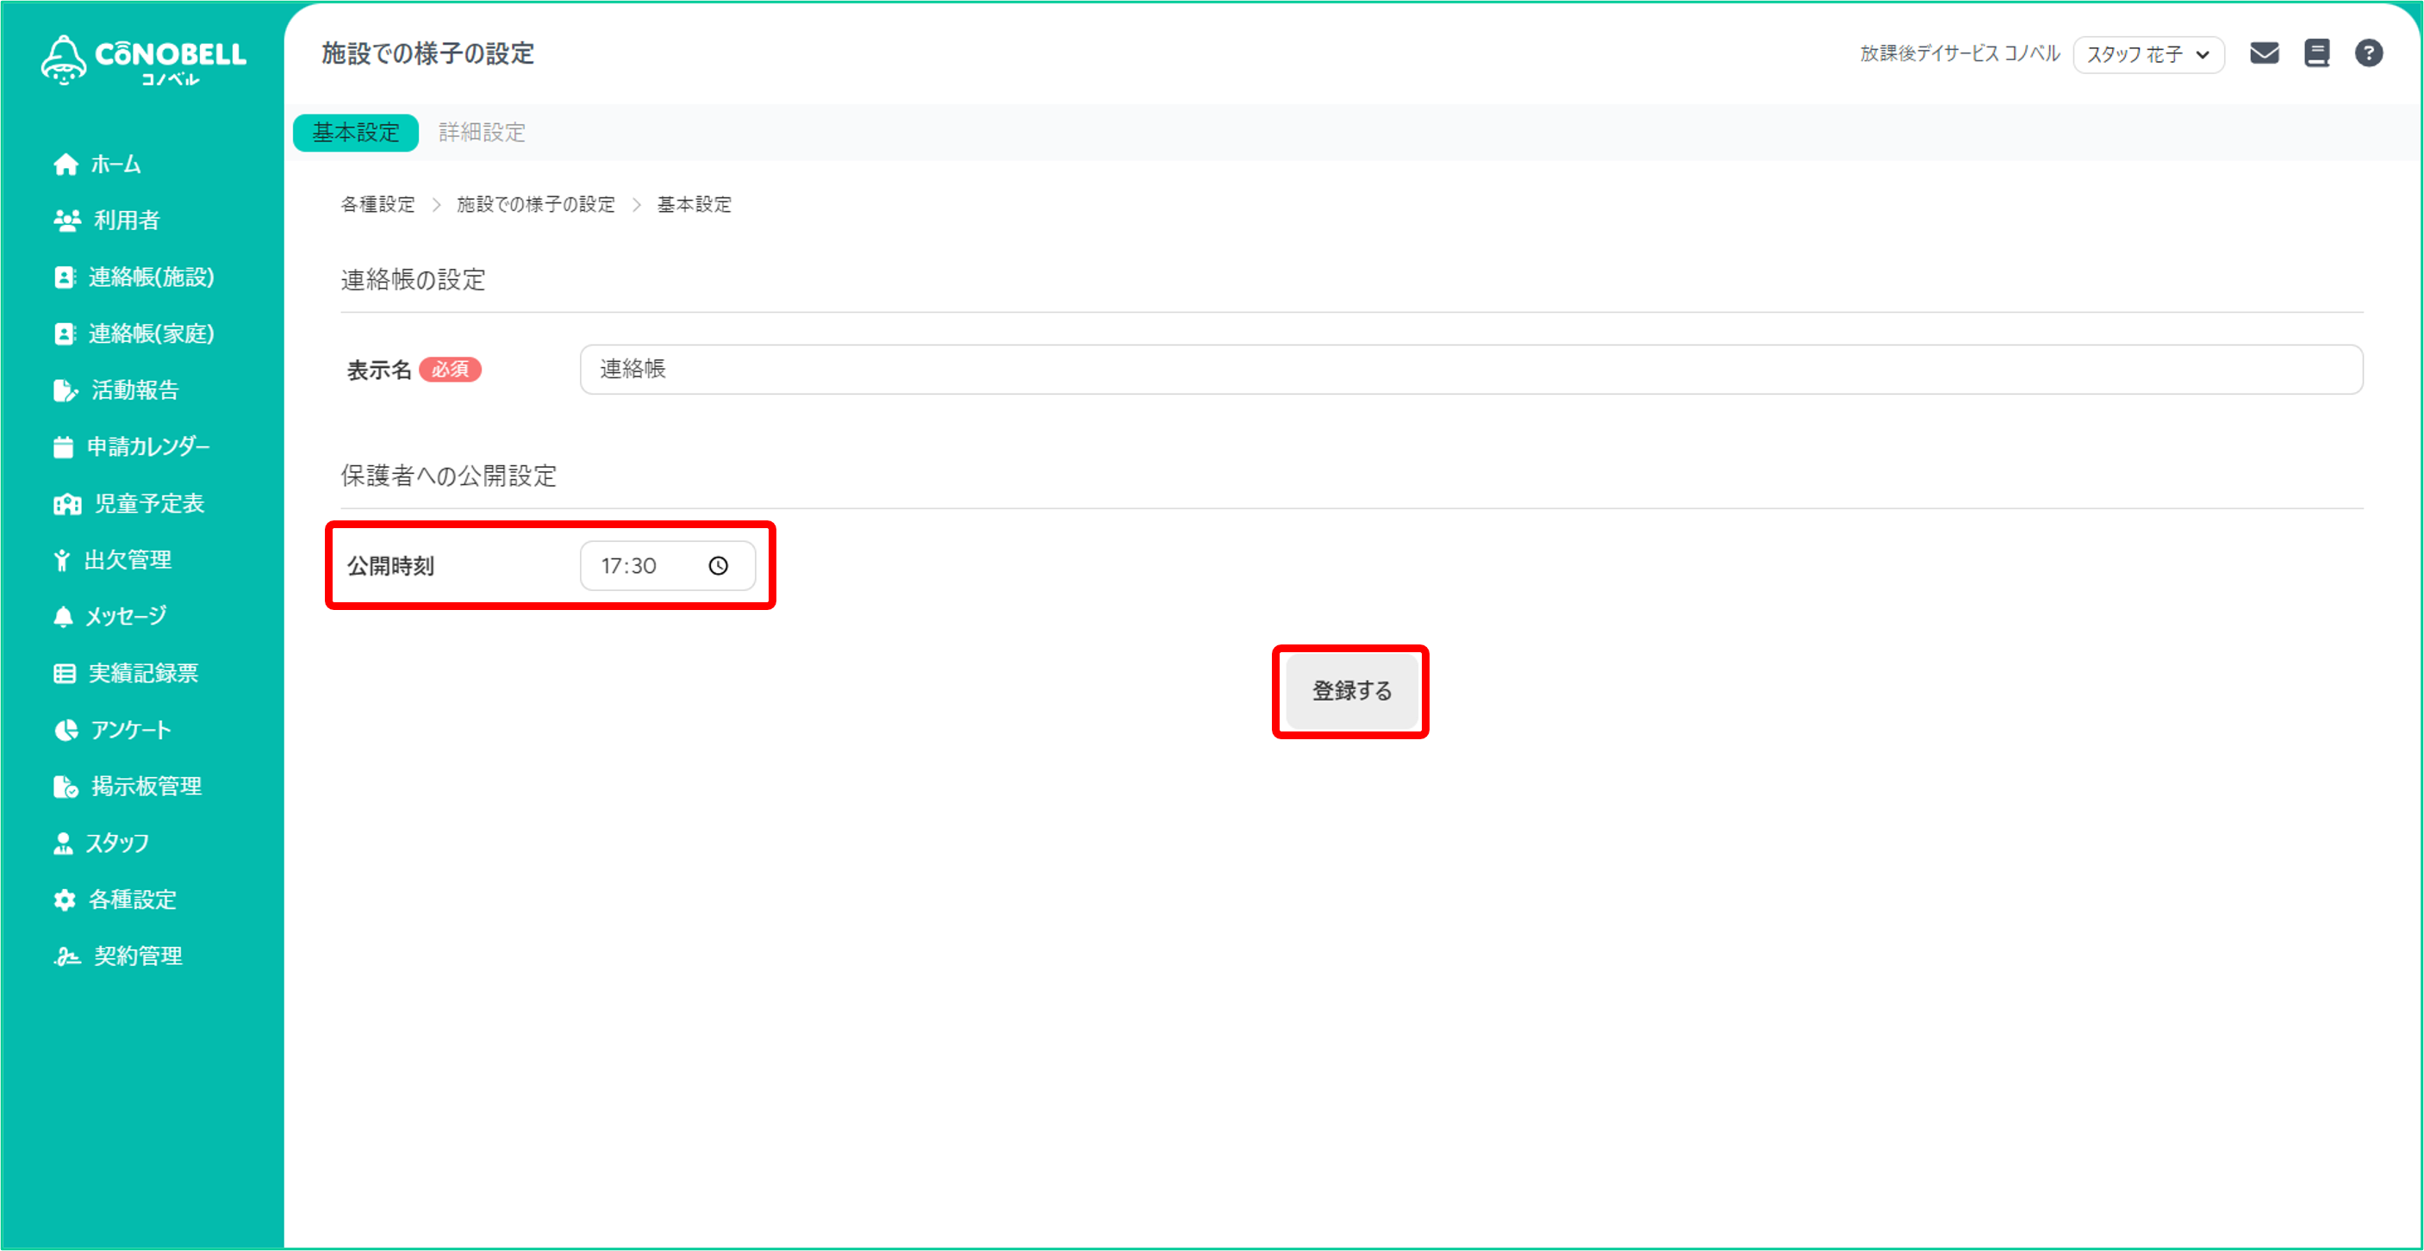Click the home icon in sidebar
This screenshot has width=2424, height=1251.
65,165
